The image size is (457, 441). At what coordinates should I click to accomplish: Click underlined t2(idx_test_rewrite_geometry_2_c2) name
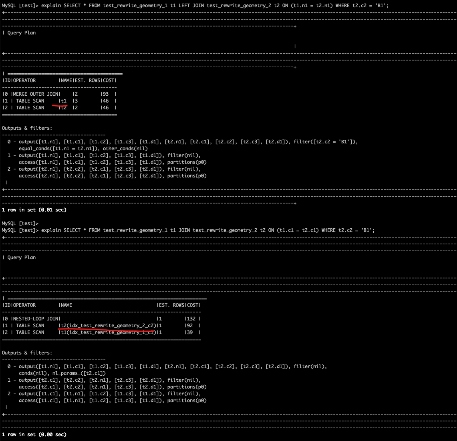[x=108, y=326]
